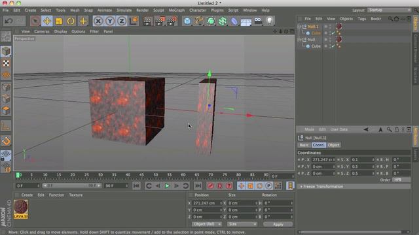Add a light object with bulb icon
Viewport: 419px width, 235px height.
tap(269, 21)
